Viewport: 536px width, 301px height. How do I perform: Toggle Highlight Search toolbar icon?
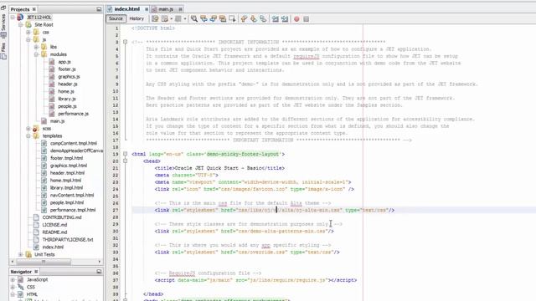pyautogui.click(x=223, y=18)
